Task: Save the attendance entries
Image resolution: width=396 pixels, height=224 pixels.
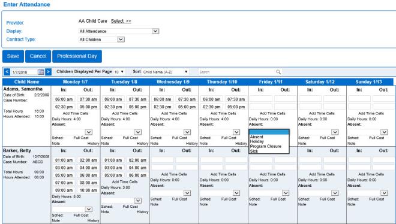Action: (x=13, y=56)
